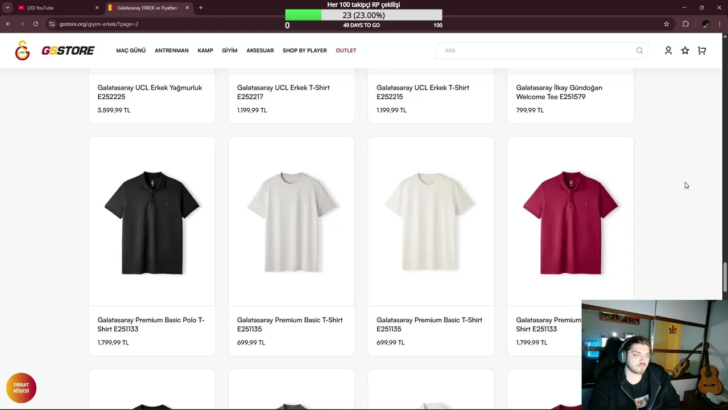Click the black polo shirt product image
Viewport: 728px width, 410px height.
point(152,222)
